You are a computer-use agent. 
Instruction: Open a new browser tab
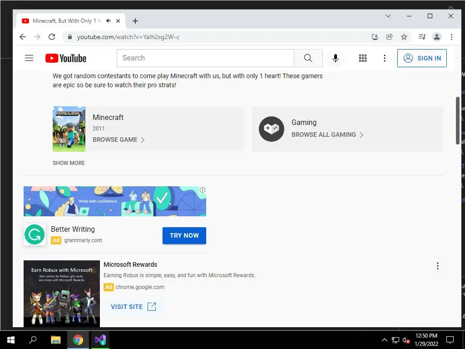135,21
